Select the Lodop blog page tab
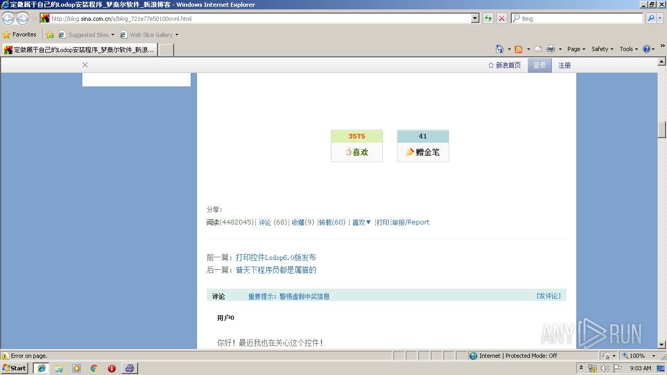 point(79,50)
